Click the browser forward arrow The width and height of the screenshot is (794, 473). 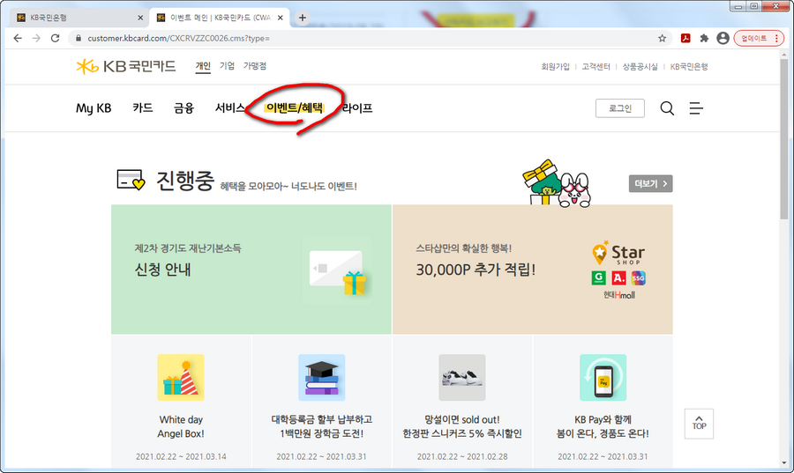[x=36, y=39]
